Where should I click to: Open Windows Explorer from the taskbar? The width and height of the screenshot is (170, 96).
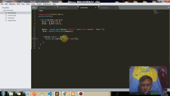[x=11, y=94]
